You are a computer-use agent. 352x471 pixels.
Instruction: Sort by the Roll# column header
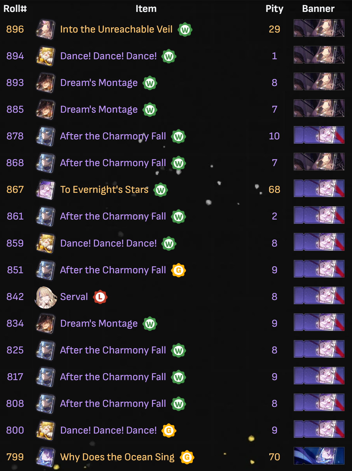15,9
